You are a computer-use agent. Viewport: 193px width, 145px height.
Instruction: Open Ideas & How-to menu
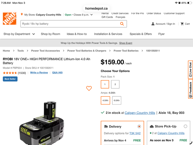pyautogui.click(x=77, y=34)
